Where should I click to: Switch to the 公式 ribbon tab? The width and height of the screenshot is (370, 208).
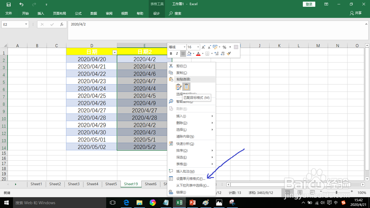[x=78, y=13]
